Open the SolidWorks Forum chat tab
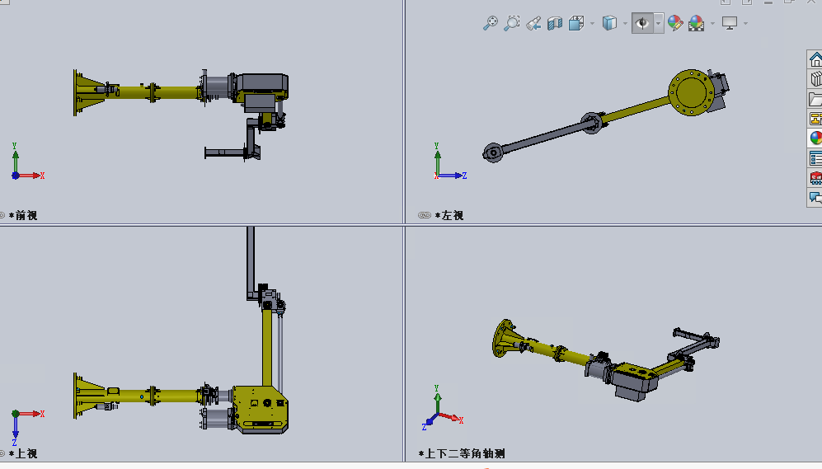This screenshot has width=822, height=469. point(815,197)
